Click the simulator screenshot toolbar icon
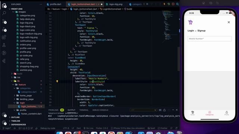Screen dimensions: 239x134 211,3
